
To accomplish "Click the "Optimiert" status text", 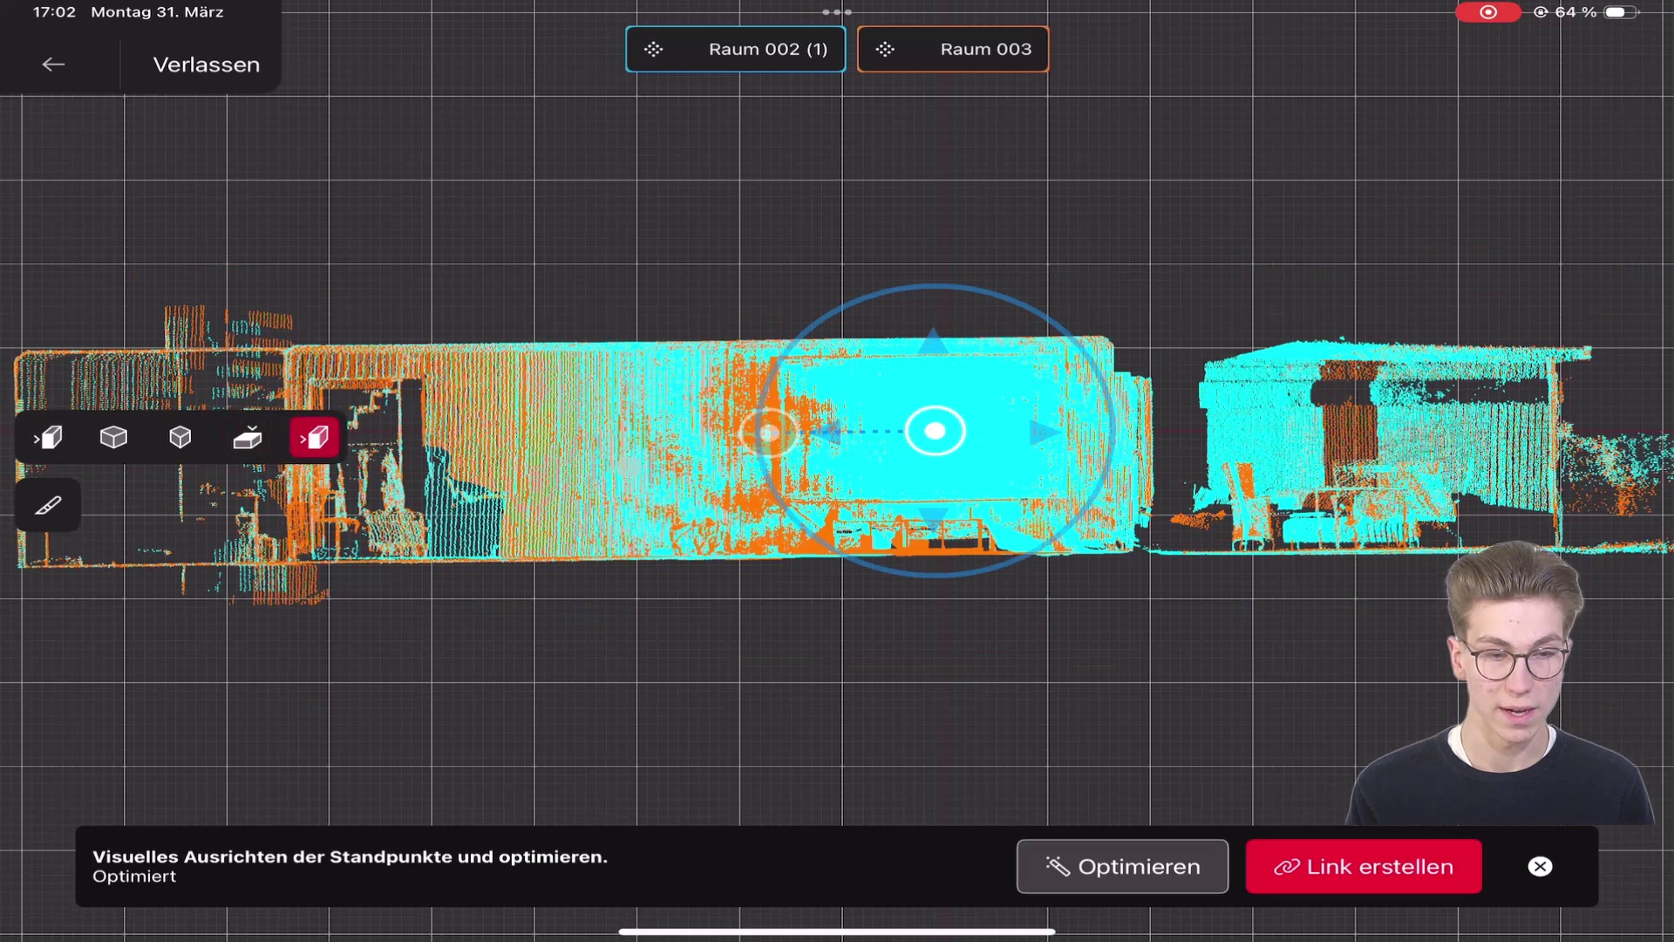I will point(134,877).
